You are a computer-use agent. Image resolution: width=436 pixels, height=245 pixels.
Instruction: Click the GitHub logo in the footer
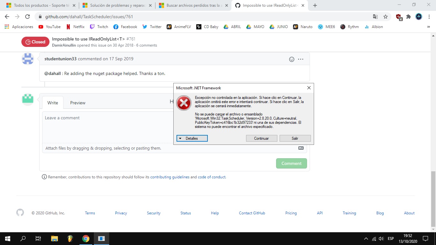click(20, 213)
